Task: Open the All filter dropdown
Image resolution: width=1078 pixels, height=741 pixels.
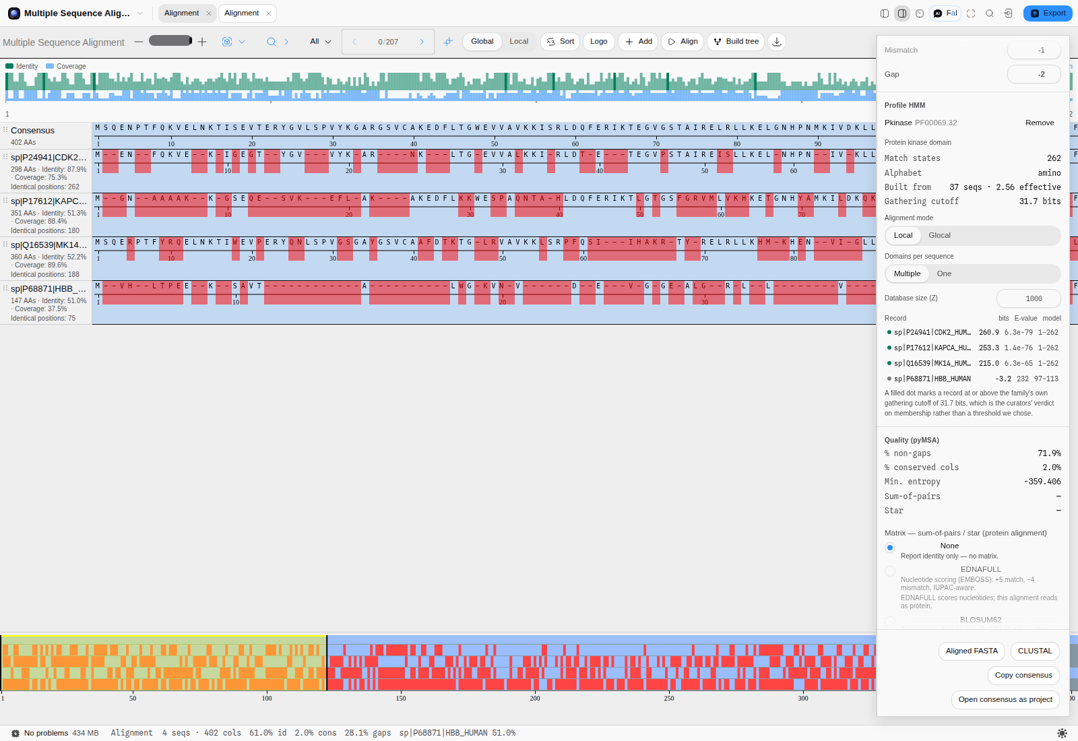Action: tap(321, 42)
